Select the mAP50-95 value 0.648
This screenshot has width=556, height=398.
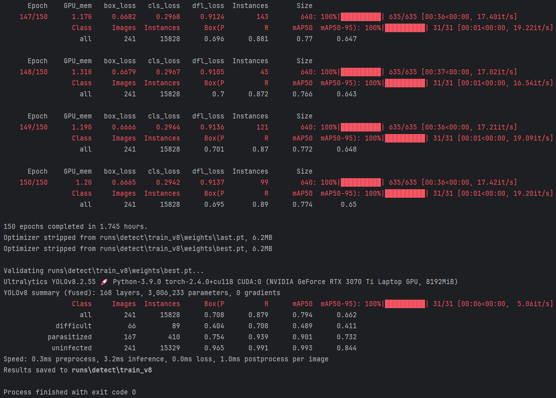[x=346, y=150]
